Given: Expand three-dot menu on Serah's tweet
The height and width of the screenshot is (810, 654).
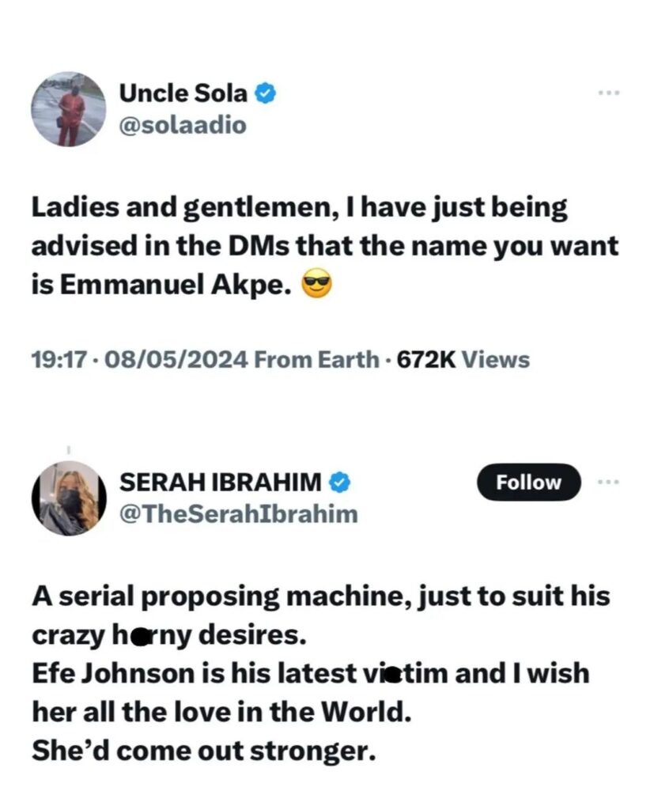Looking at the screenshot, I should [608, 482].
